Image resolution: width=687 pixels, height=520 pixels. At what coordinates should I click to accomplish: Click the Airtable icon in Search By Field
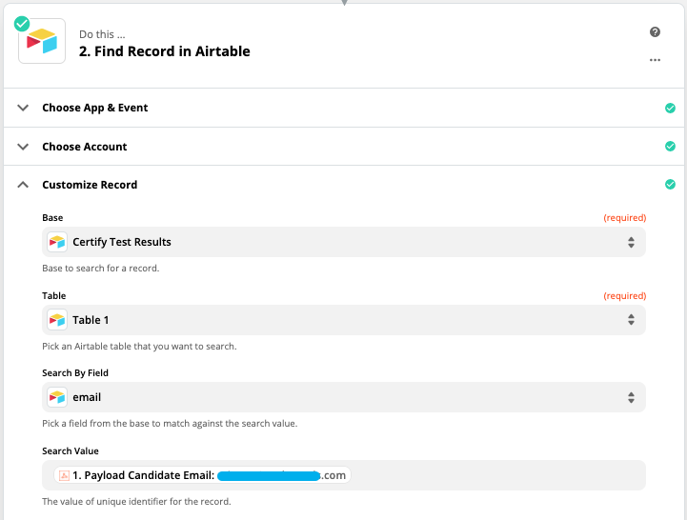coord(58,397)
